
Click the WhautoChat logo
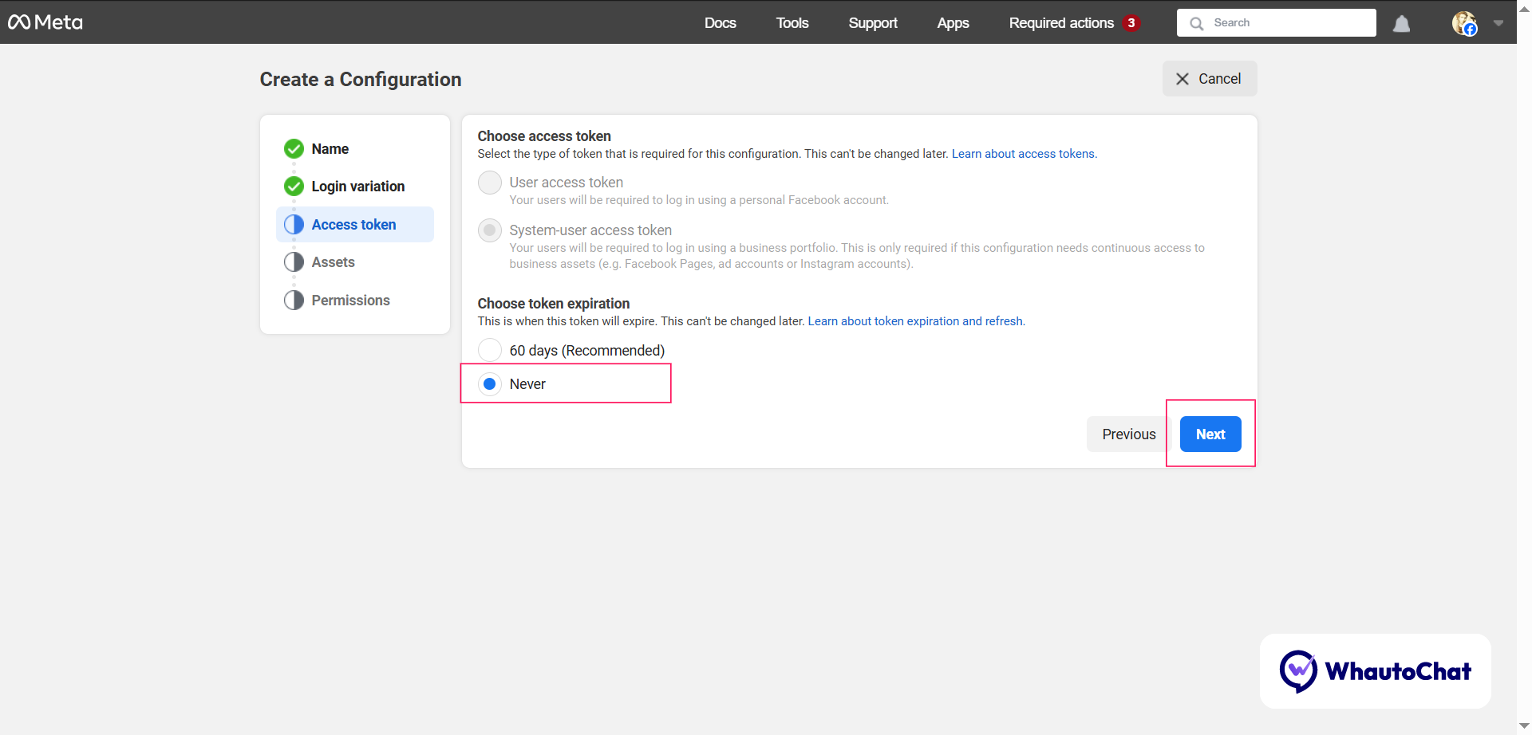tap(1376, 670)
